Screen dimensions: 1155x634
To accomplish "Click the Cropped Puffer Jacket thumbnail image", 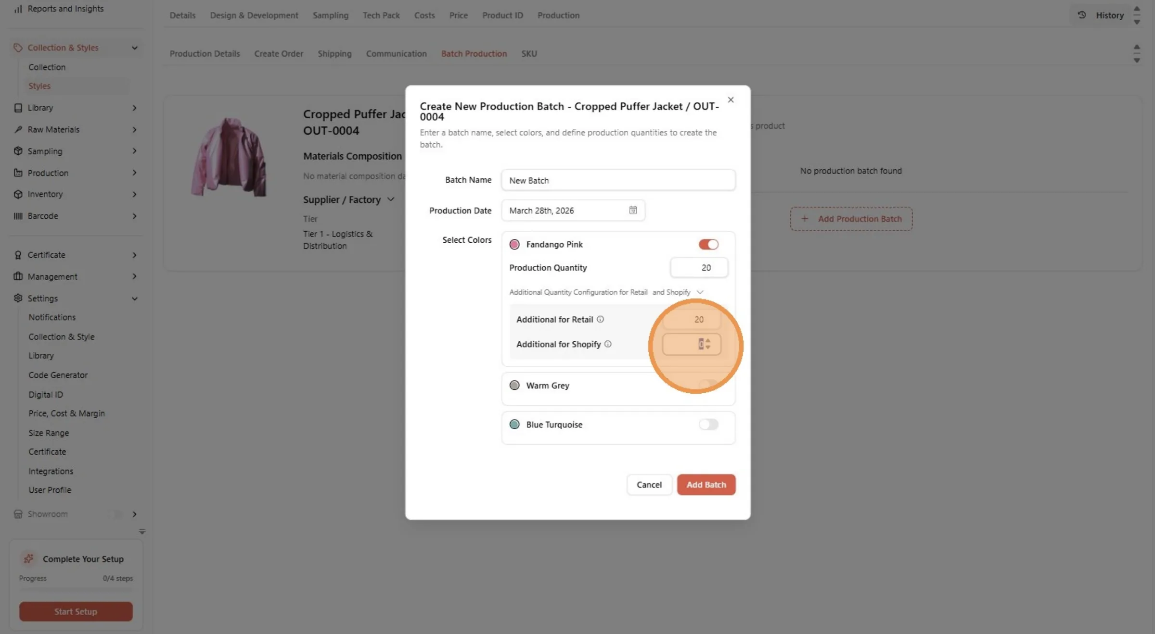I will click(229, 157).
